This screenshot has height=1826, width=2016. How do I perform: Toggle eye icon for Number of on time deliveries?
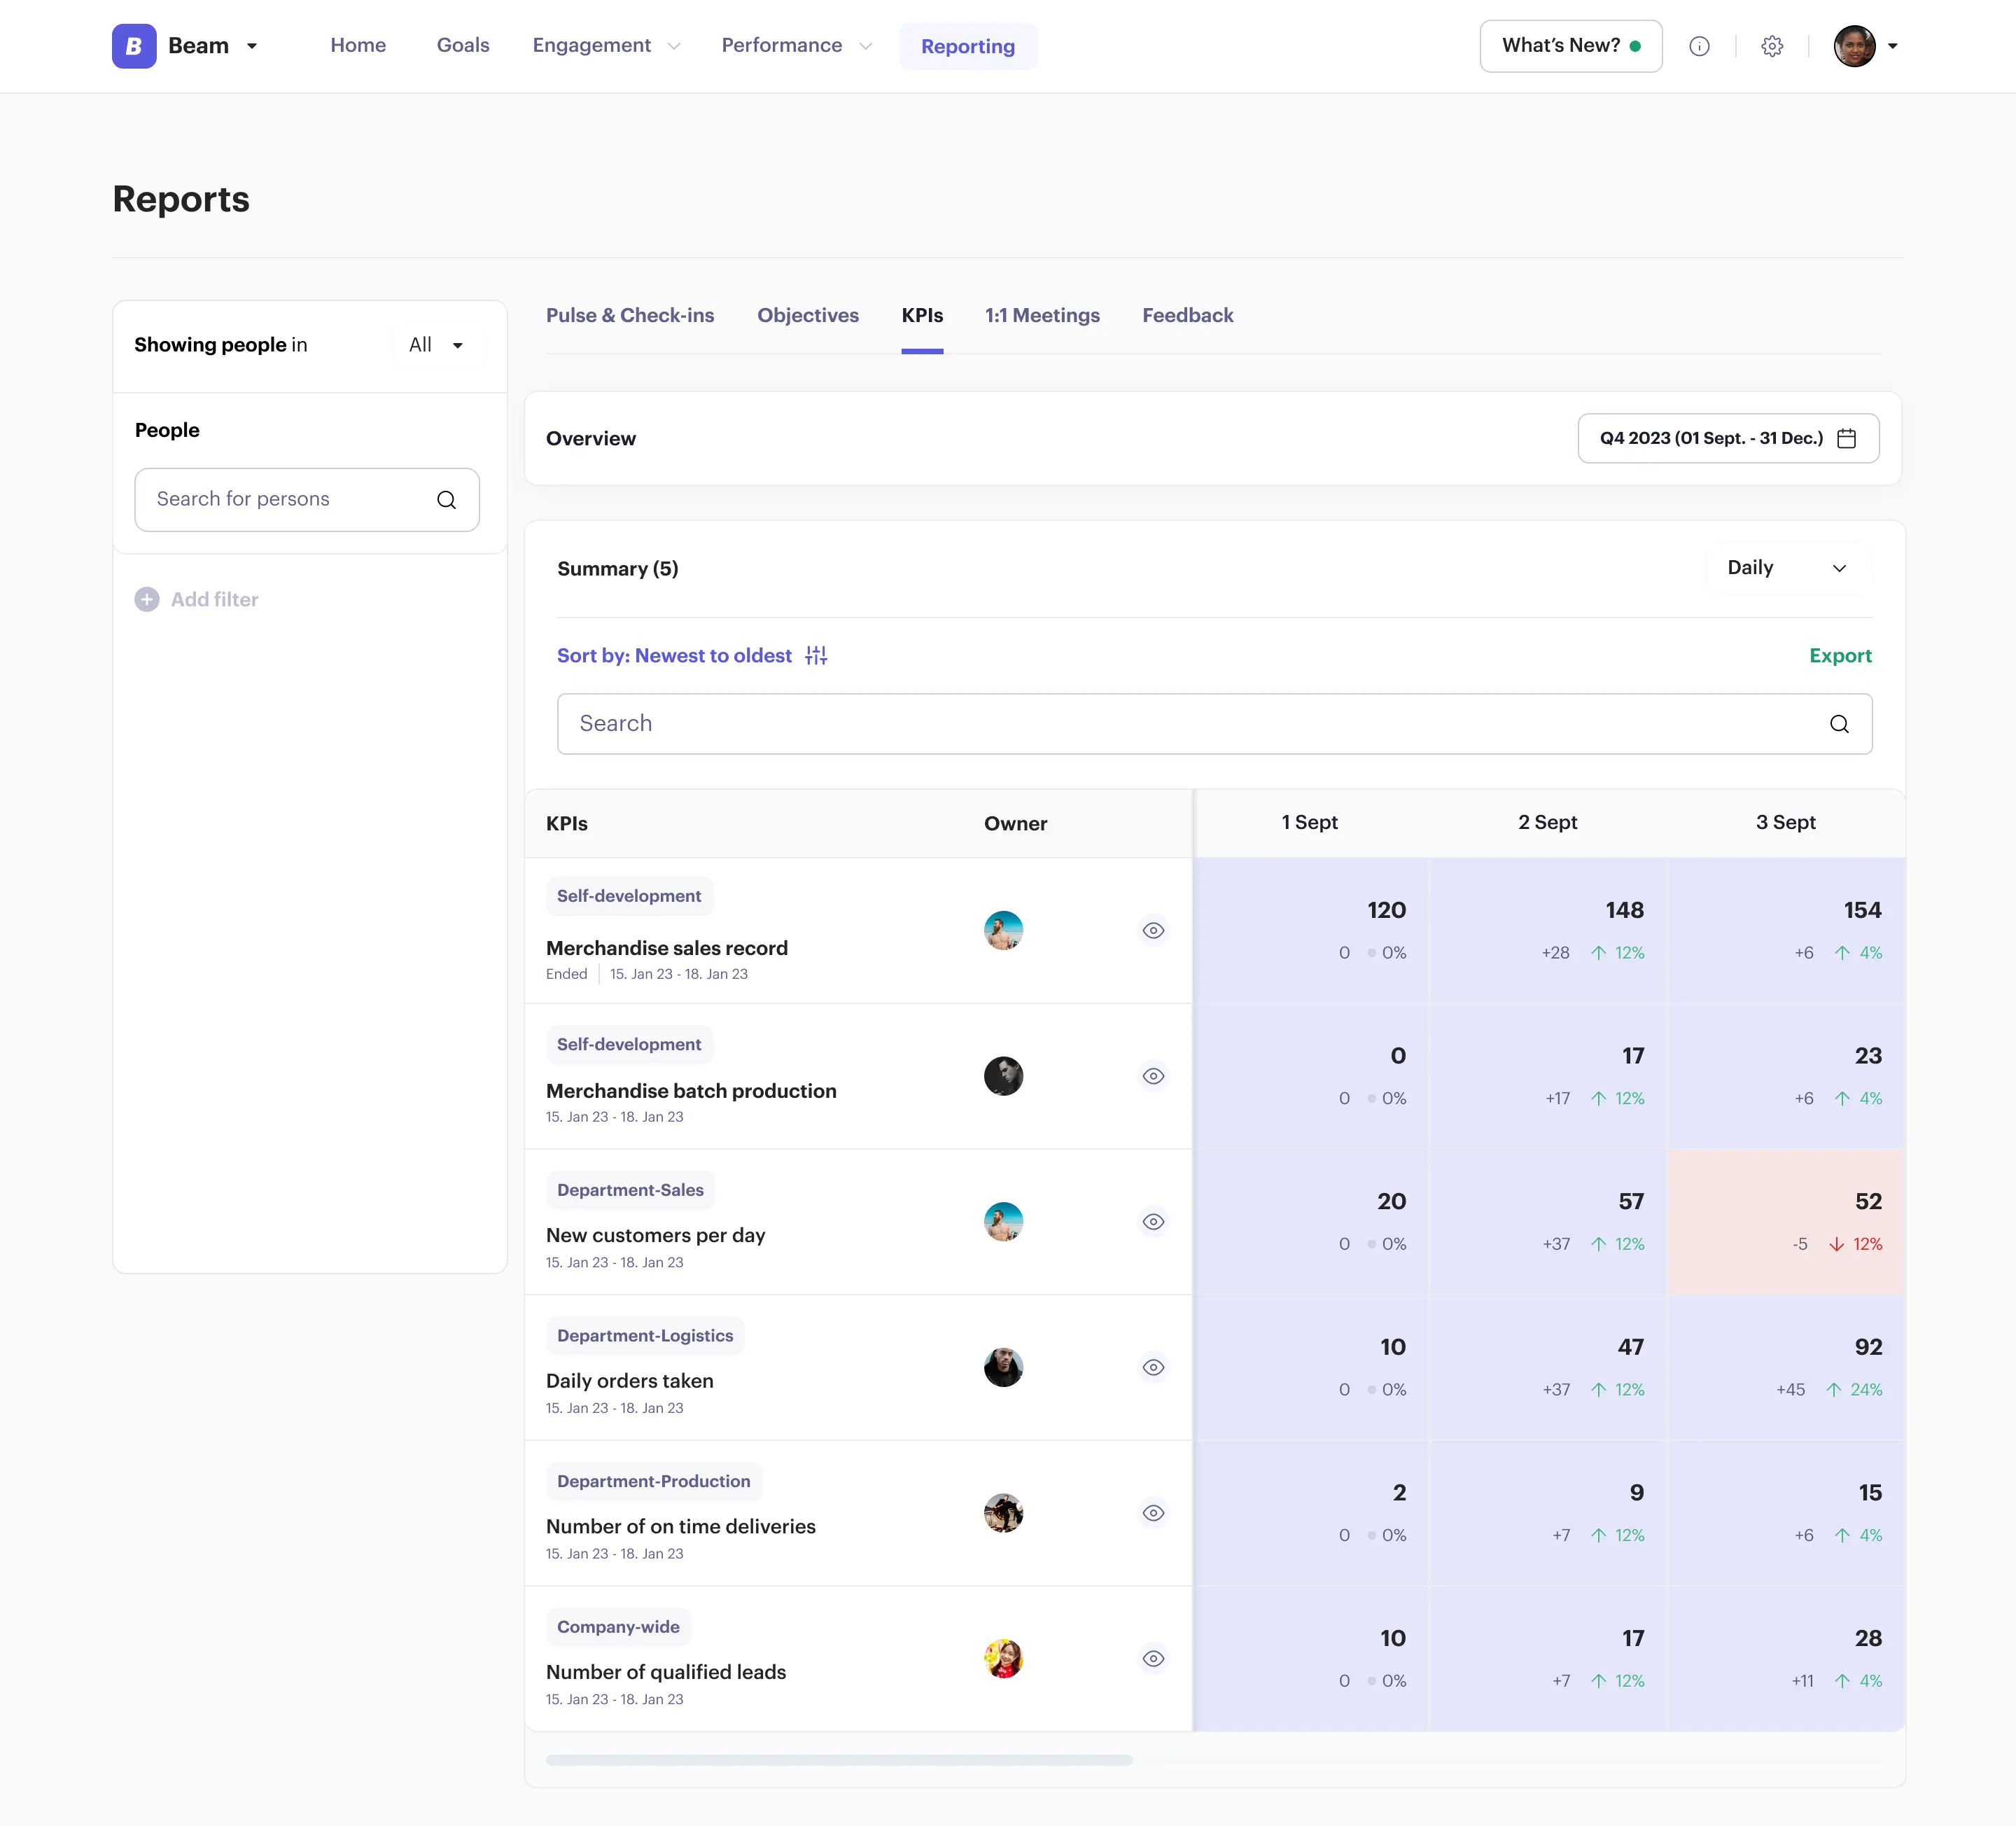tap(1153, 1513)
